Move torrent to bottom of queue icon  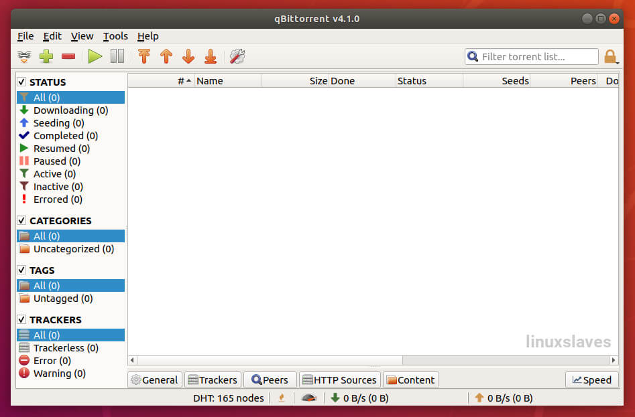pos(211,57)
